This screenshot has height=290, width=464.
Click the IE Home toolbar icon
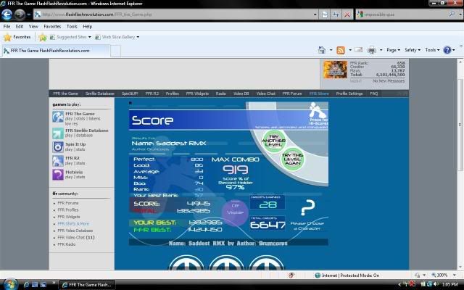click(x=321, y=50)
